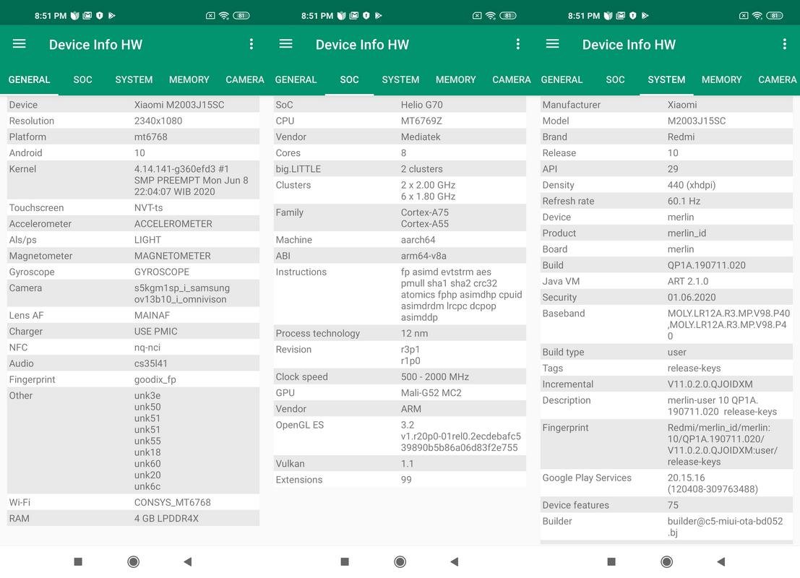800x578 pixels.
Task: Tap the 500 - 2000 MHz clock speed
Action: 435,376
